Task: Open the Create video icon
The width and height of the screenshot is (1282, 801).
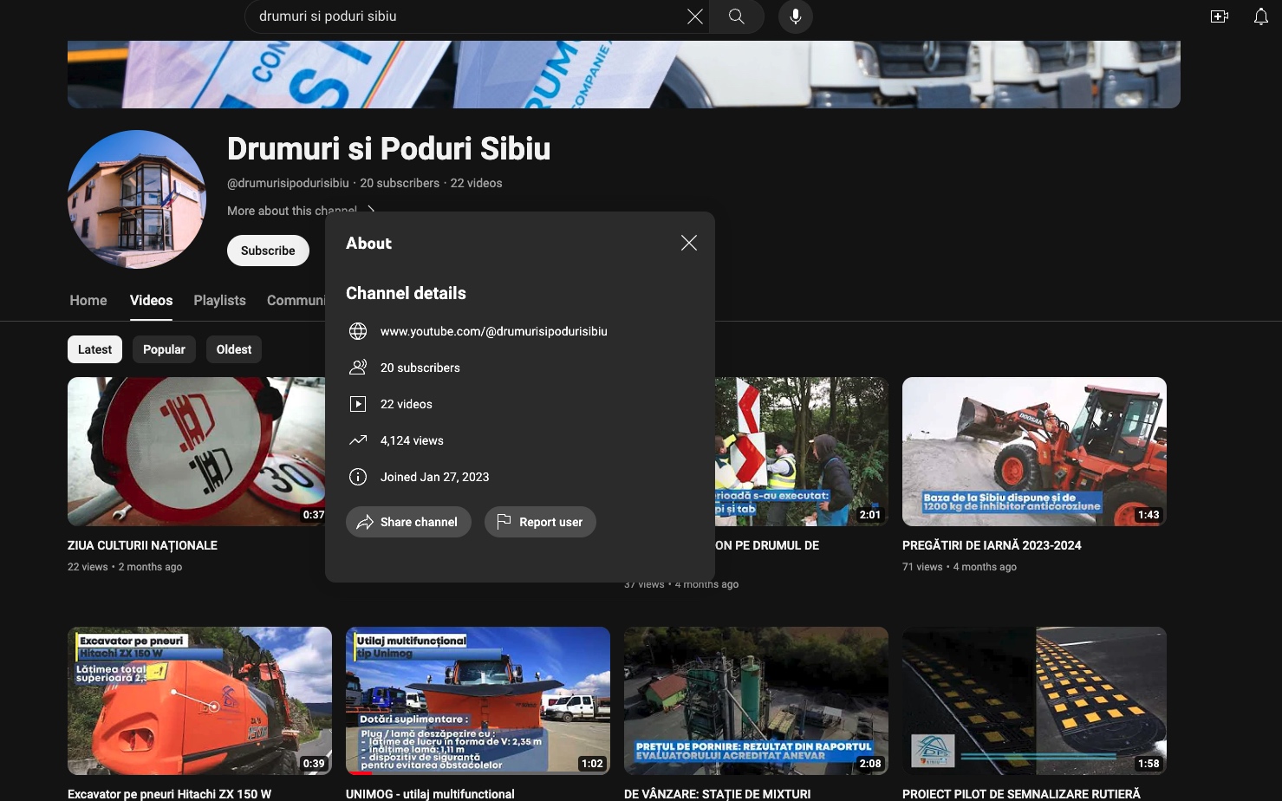Action: click(x=1219, y=16)
